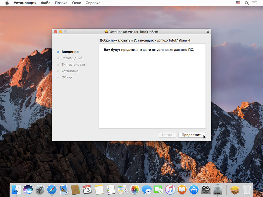263x197 pixels.
Task: Open App Store from the Dock
Action: click(x=194, y=190)
